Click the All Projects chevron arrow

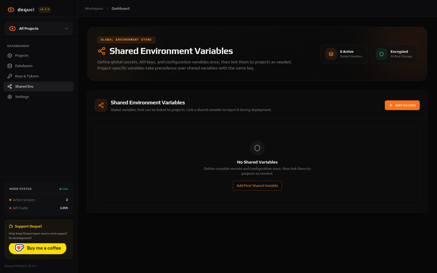pos(66,29)
